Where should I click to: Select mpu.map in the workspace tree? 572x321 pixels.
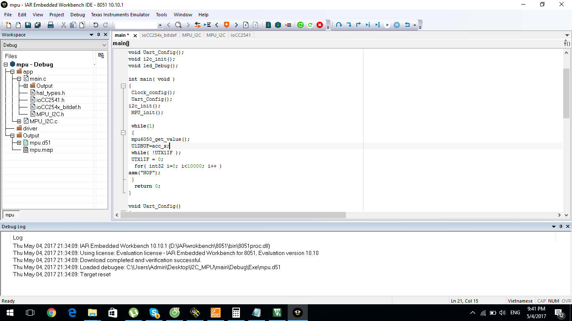(x=41, y=150)
